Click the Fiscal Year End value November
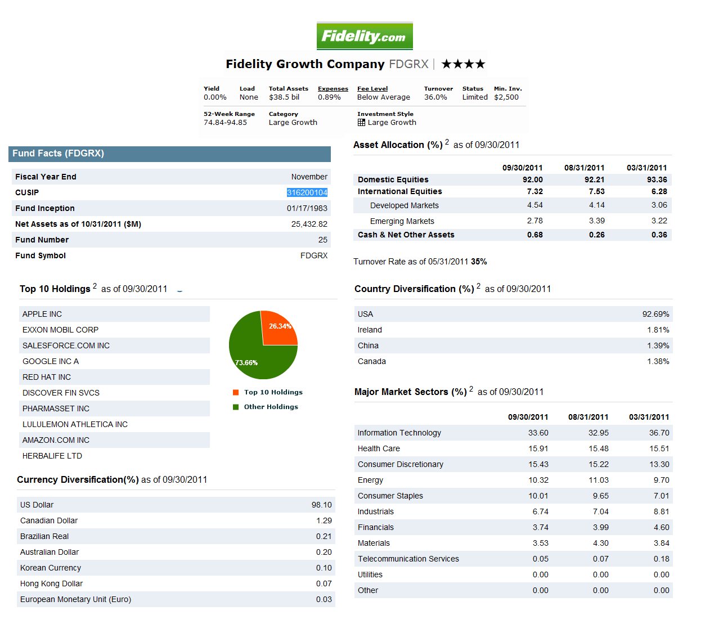Viewport: 705px width, 642px height. (x=309, y=177)
